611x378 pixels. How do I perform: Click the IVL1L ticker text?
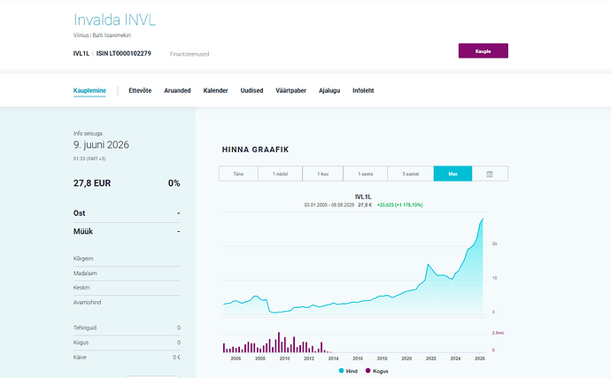click(x=81, y=53)
